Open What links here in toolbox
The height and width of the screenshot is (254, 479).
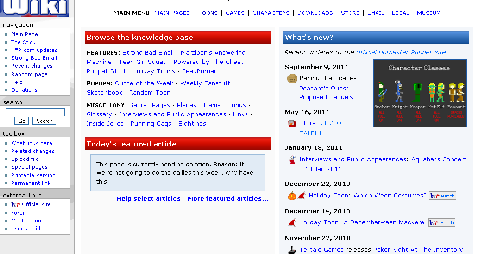32,143
